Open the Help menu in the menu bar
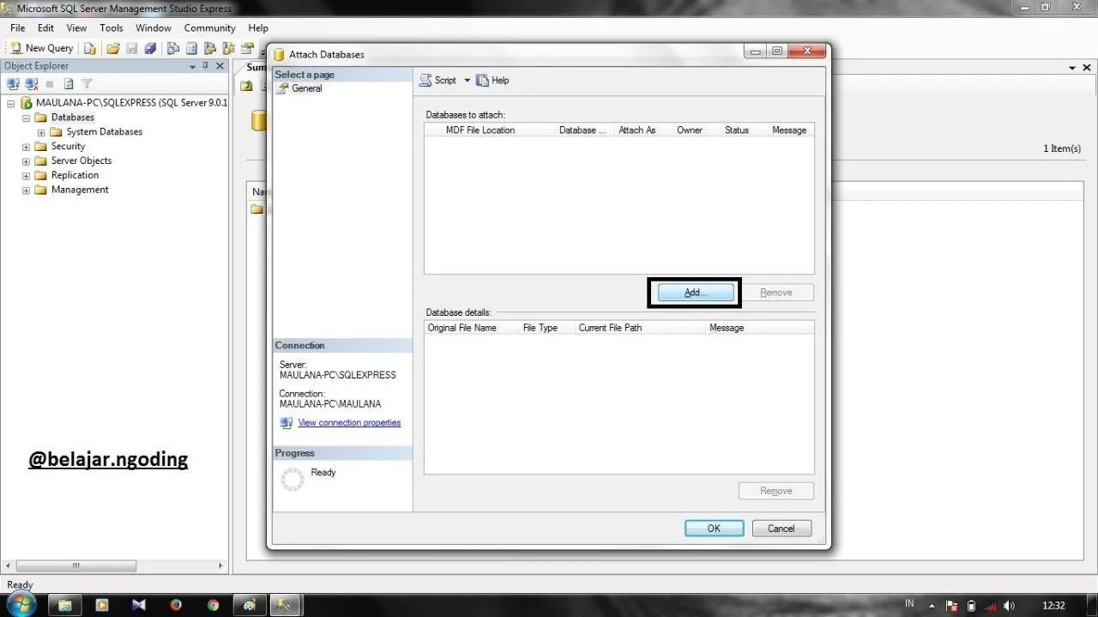Image resolution: width=1098 pixels, height=617 pixels. 258,27
